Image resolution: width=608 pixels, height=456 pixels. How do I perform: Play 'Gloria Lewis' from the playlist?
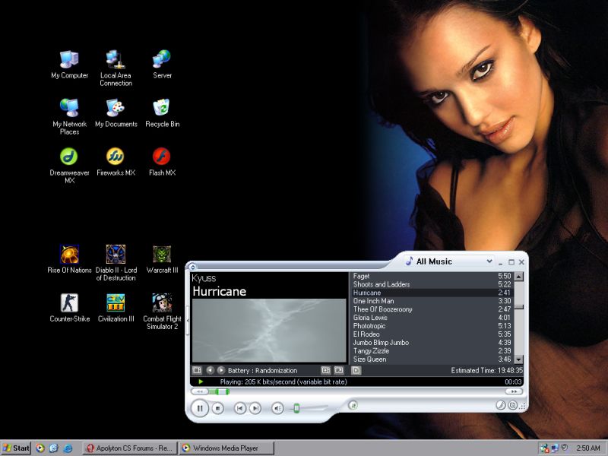(370, 318)
